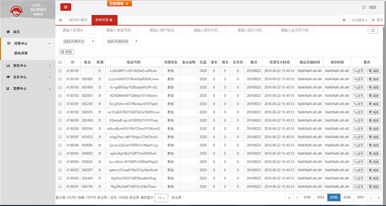The height and width of the screenshot is (206, 386).
Task: Click the chart icon beside 报表中心
Action: [8, 65]
